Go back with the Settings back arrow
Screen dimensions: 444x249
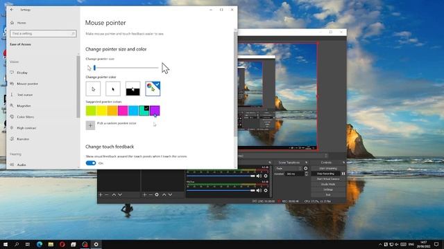[12, 10]
